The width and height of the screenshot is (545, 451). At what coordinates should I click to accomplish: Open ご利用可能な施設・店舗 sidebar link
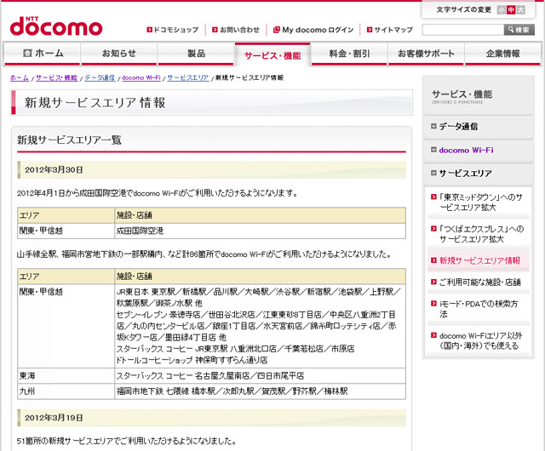479,283
